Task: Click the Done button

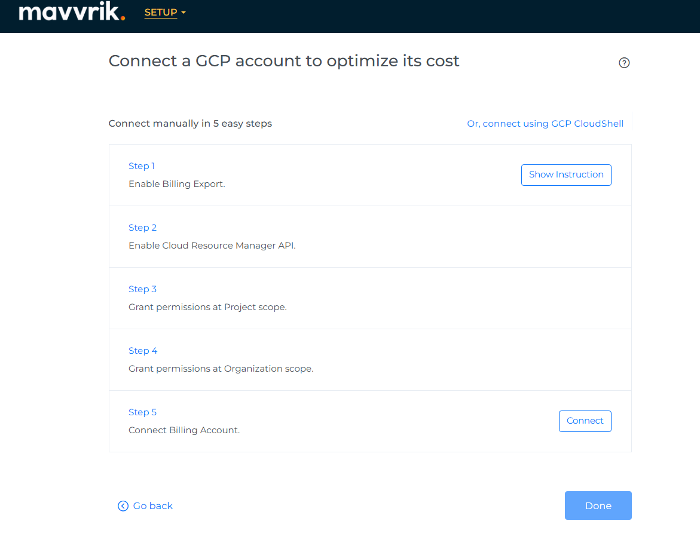Action: (x=598, y=506)
